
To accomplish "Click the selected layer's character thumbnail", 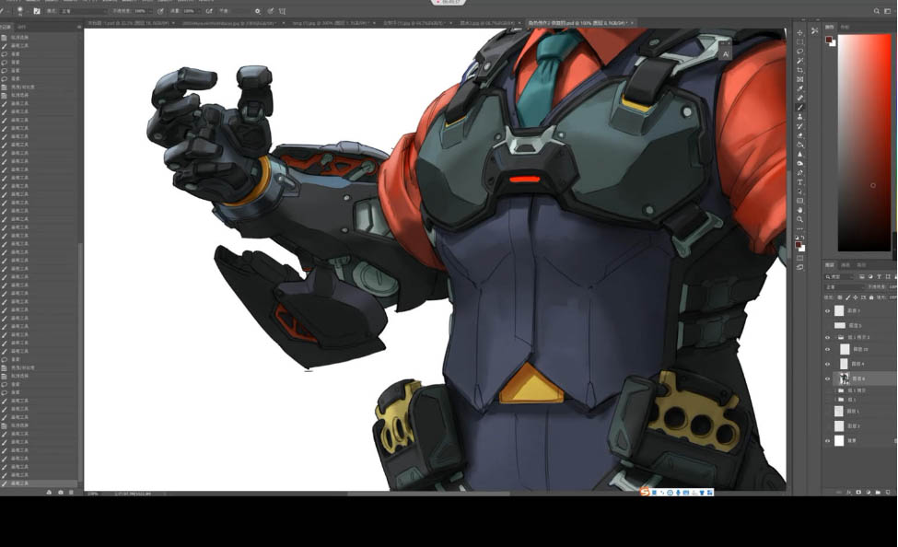I will coord(844,378).
